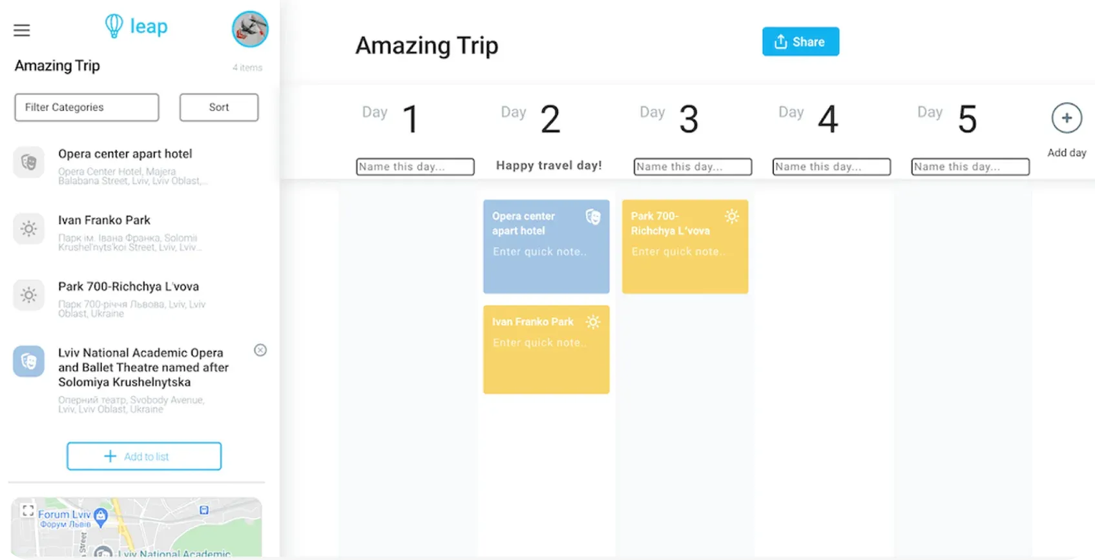Click the leap balloon logo

[114, 26]
